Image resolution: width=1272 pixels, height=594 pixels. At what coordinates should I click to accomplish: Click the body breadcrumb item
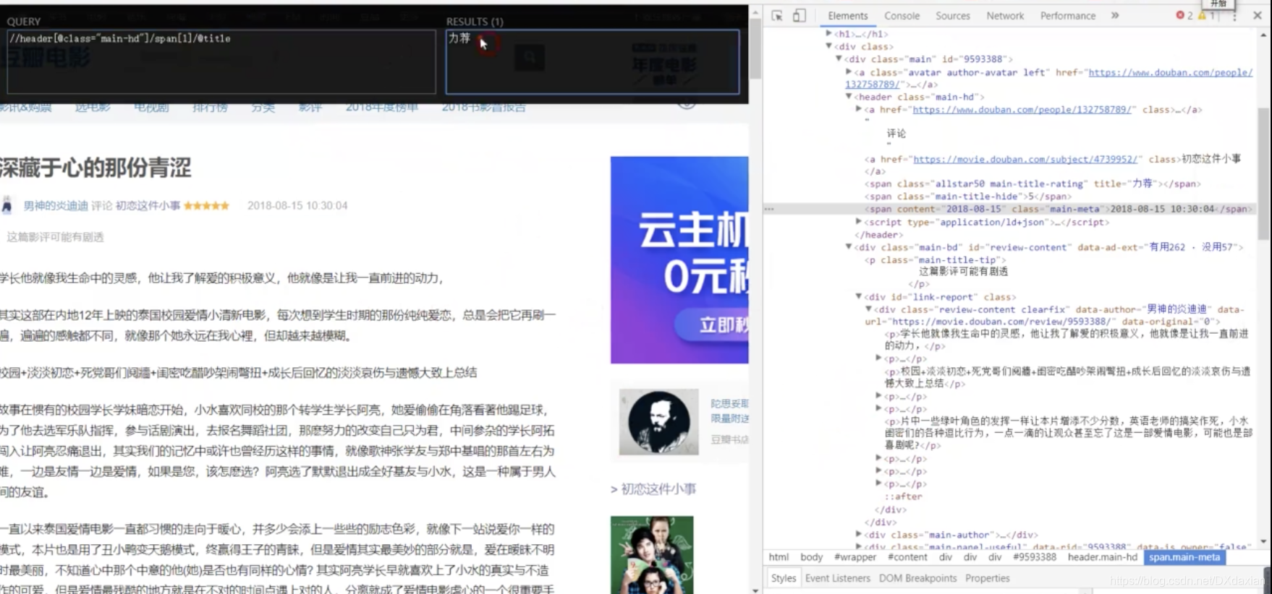[811, 557]
